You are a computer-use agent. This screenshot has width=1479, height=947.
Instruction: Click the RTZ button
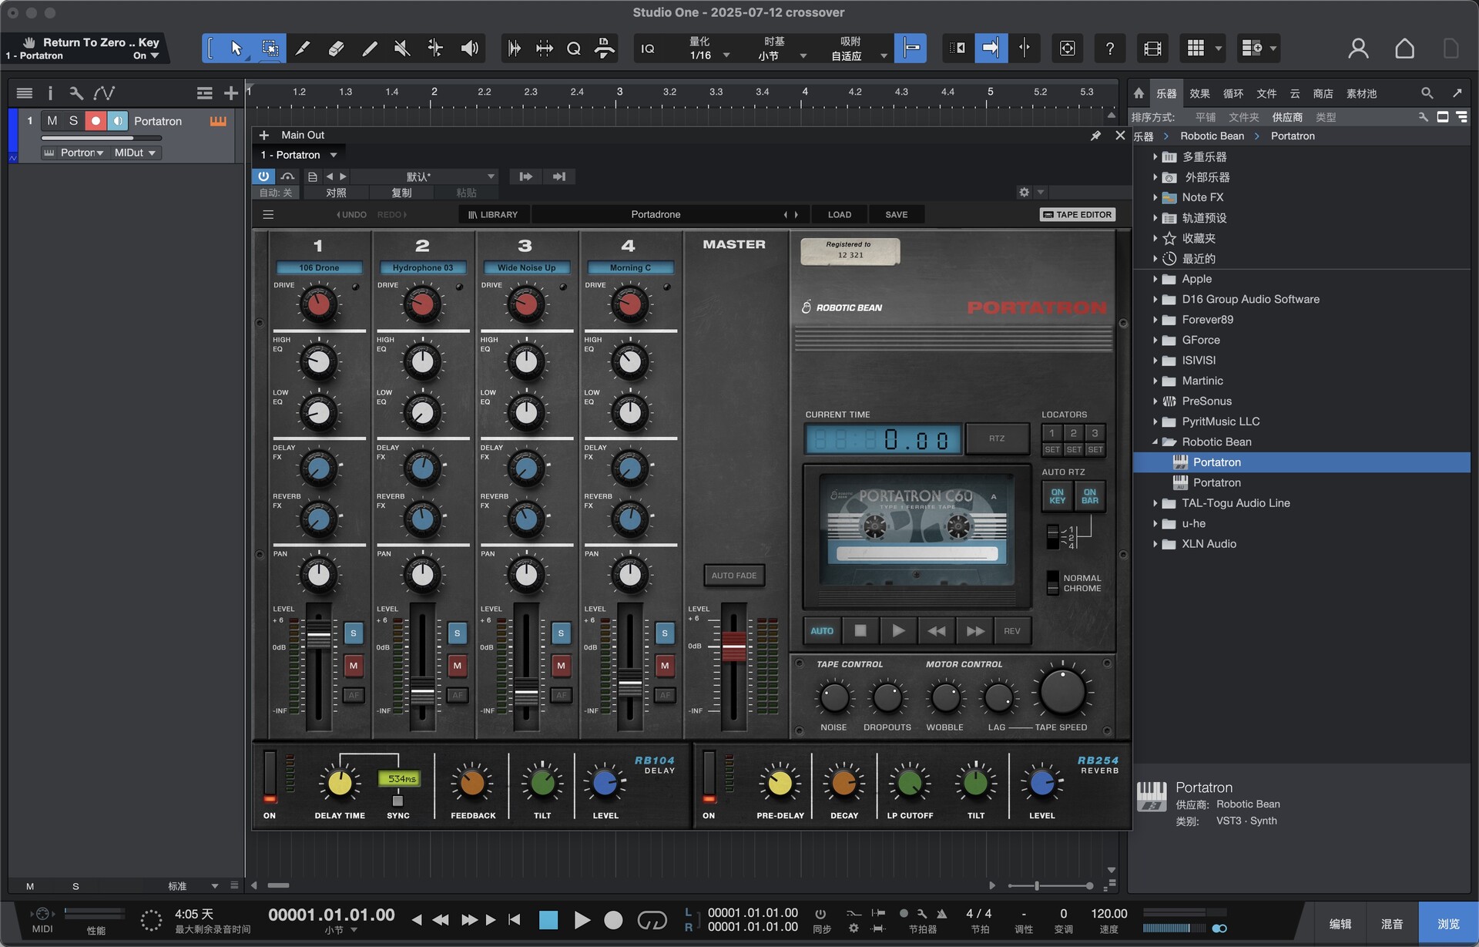click(x=997, y=438)
